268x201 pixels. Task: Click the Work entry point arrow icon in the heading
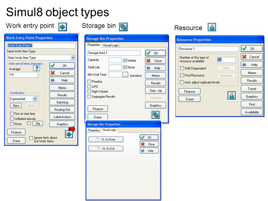tap(63, 27)
